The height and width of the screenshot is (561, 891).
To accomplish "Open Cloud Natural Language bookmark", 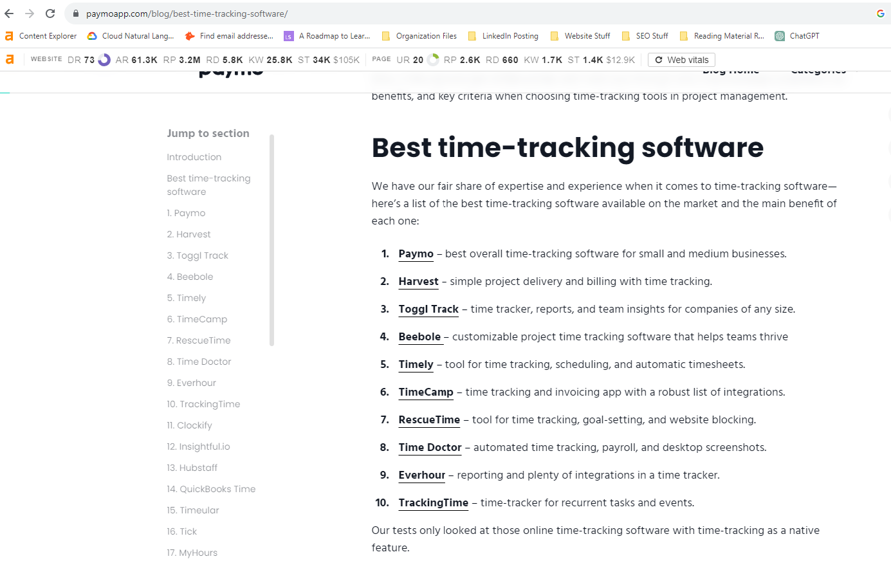I will coord(131,36).
